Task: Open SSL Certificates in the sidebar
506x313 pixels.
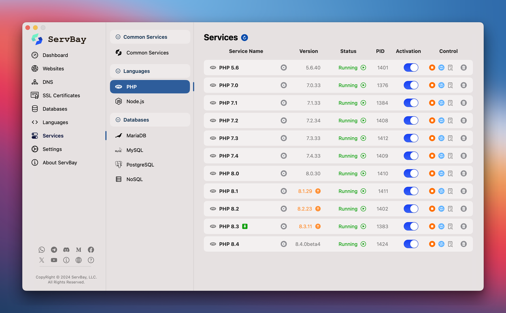Action: pos(56,96)
